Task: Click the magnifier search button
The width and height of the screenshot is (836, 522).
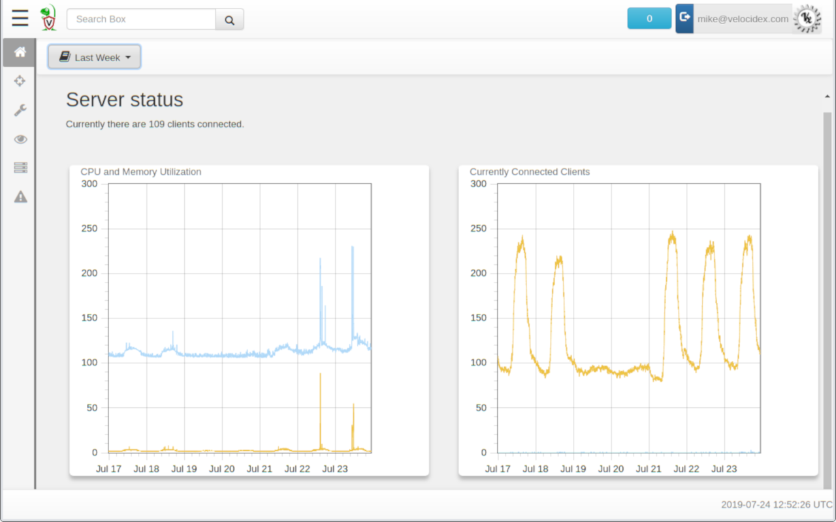Action: 229,20
